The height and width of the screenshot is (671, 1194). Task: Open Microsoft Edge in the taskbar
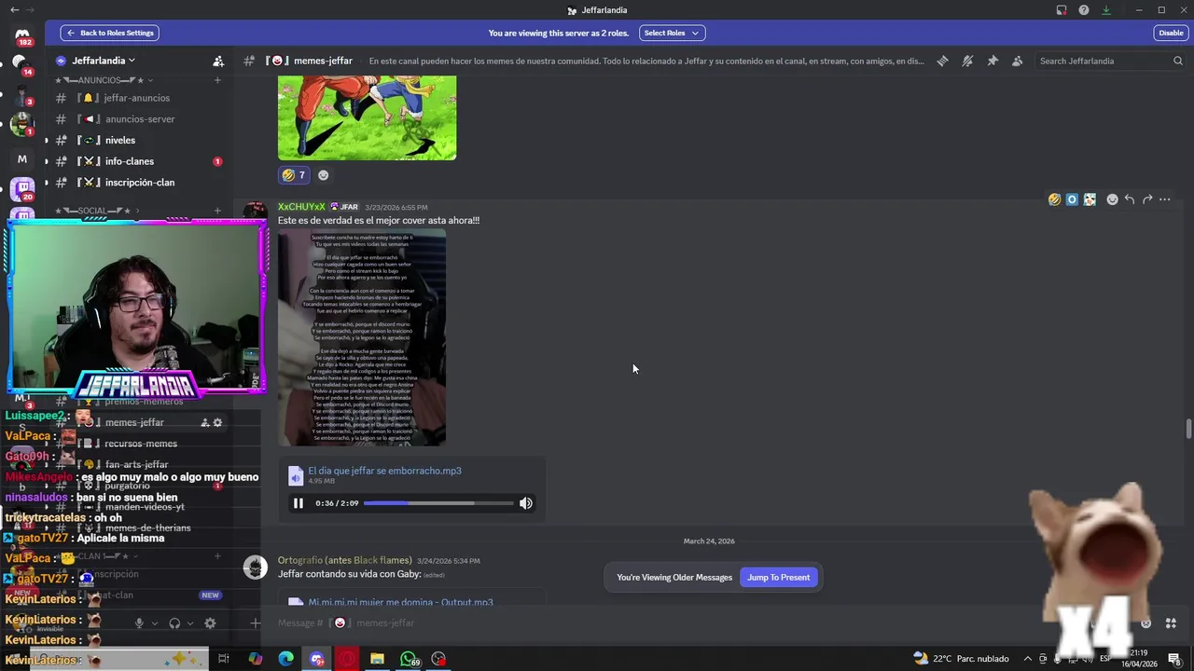click(286, 659)
